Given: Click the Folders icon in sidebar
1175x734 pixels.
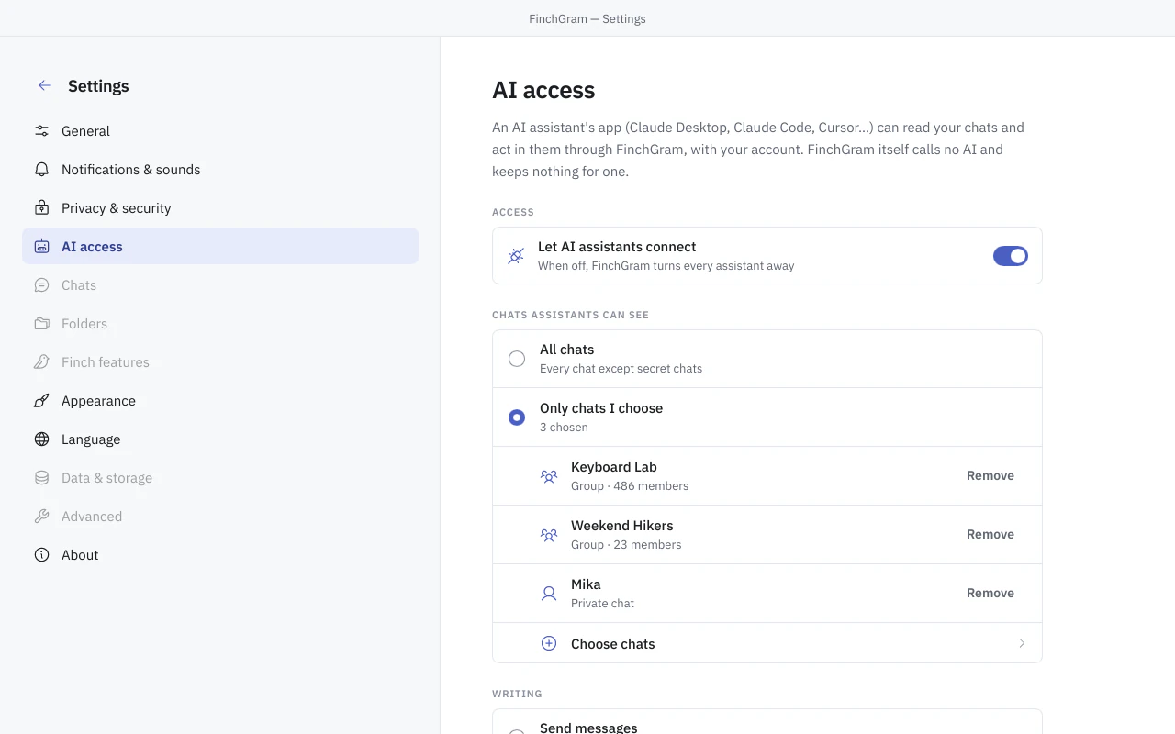Looking at the screenshot, I should (x=41, y=324).
